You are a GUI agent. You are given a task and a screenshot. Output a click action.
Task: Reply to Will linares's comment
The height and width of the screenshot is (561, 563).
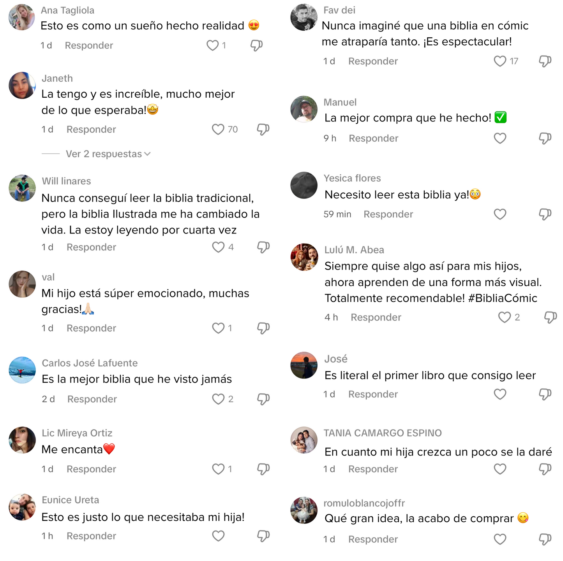91,247
